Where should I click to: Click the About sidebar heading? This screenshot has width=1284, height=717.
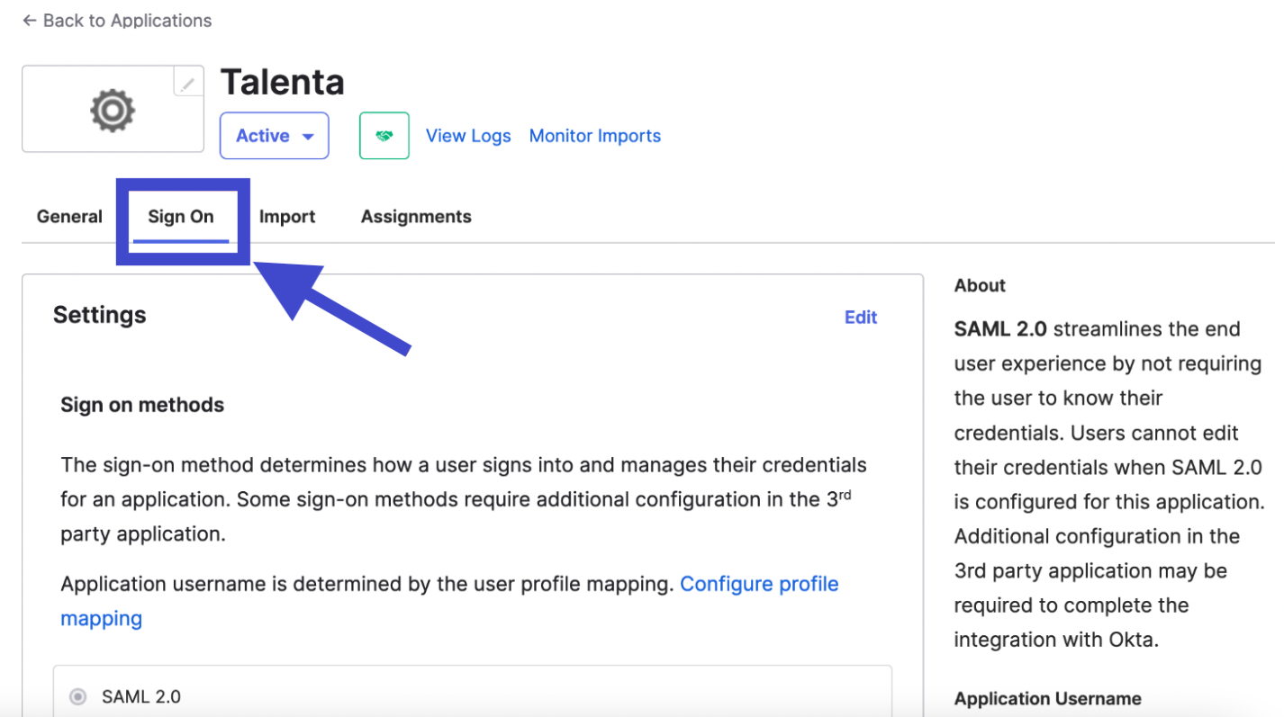980,285
